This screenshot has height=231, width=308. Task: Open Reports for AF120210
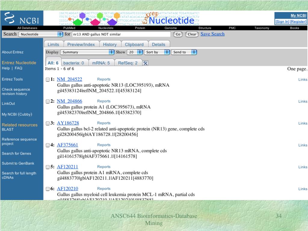(104, 189)
